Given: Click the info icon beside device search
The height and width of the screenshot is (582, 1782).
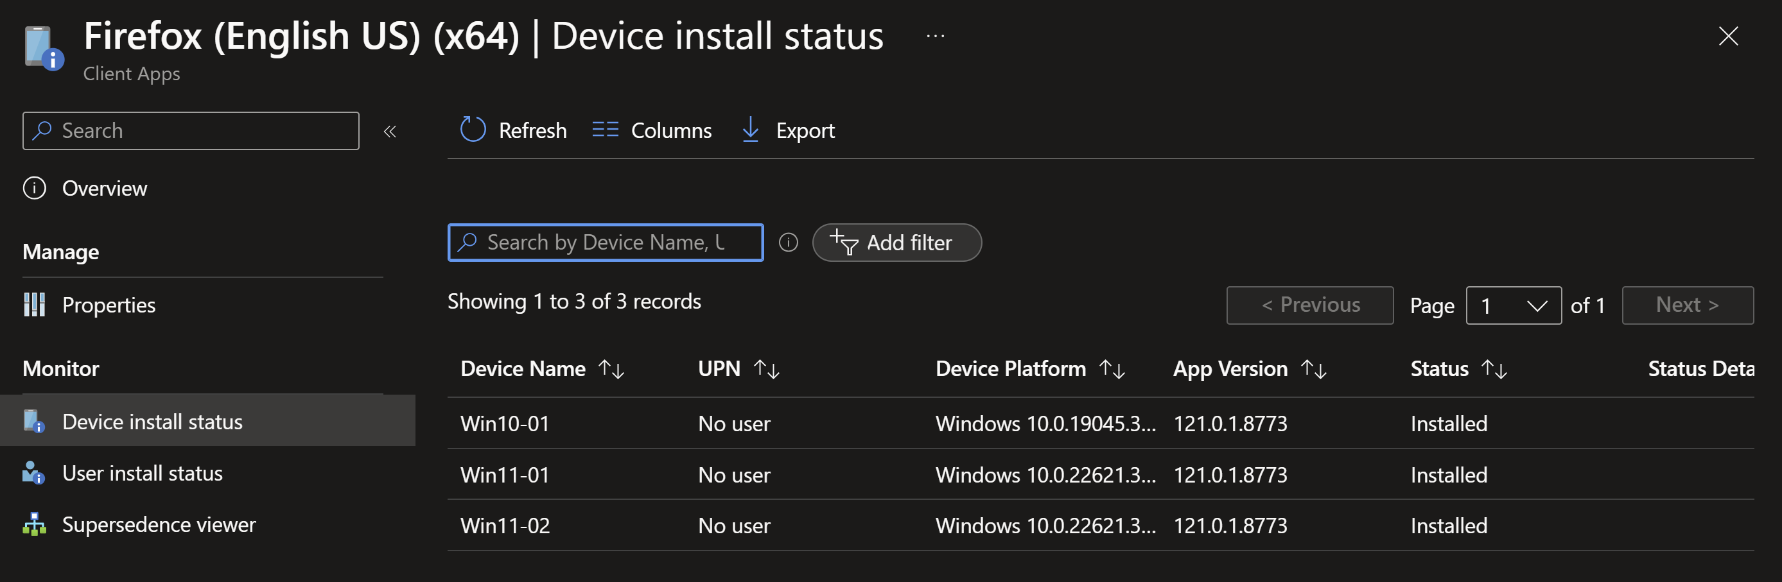Looking at the screenshot, I should [x=788, y=243].
